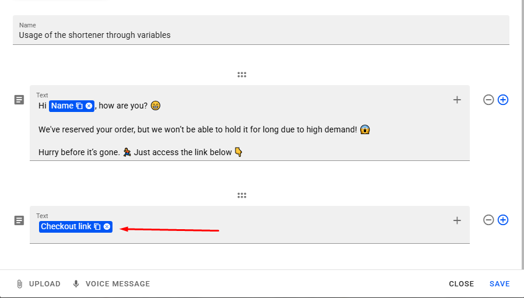
Task: Remove the Name variable chip
Action: [89, 106]
